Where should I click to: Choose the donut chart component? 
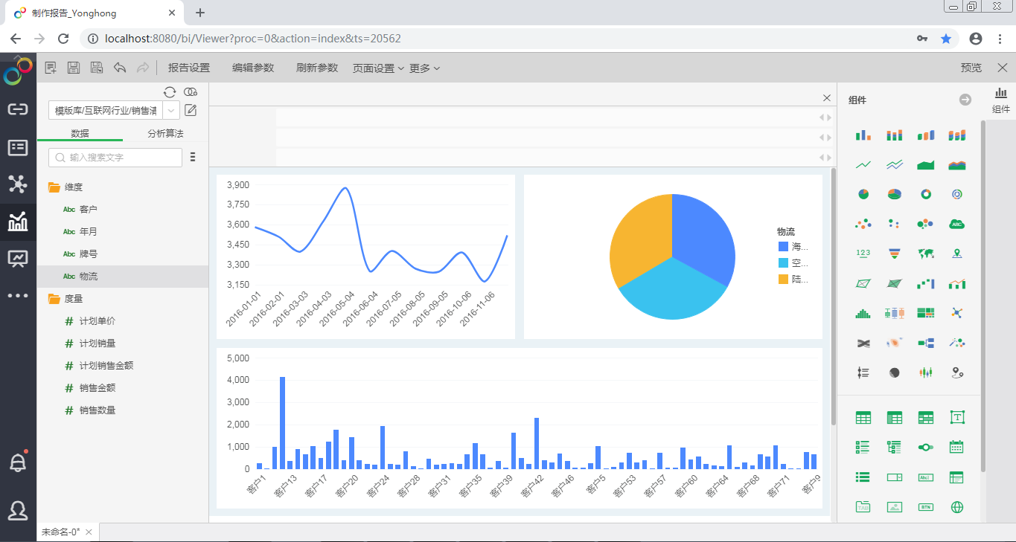click(x=926, y=194)
